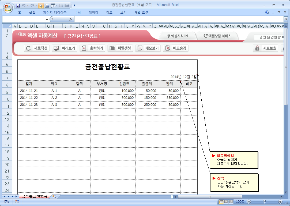Click the insert function fx button

pyautogui.click(x=71, y=19)
